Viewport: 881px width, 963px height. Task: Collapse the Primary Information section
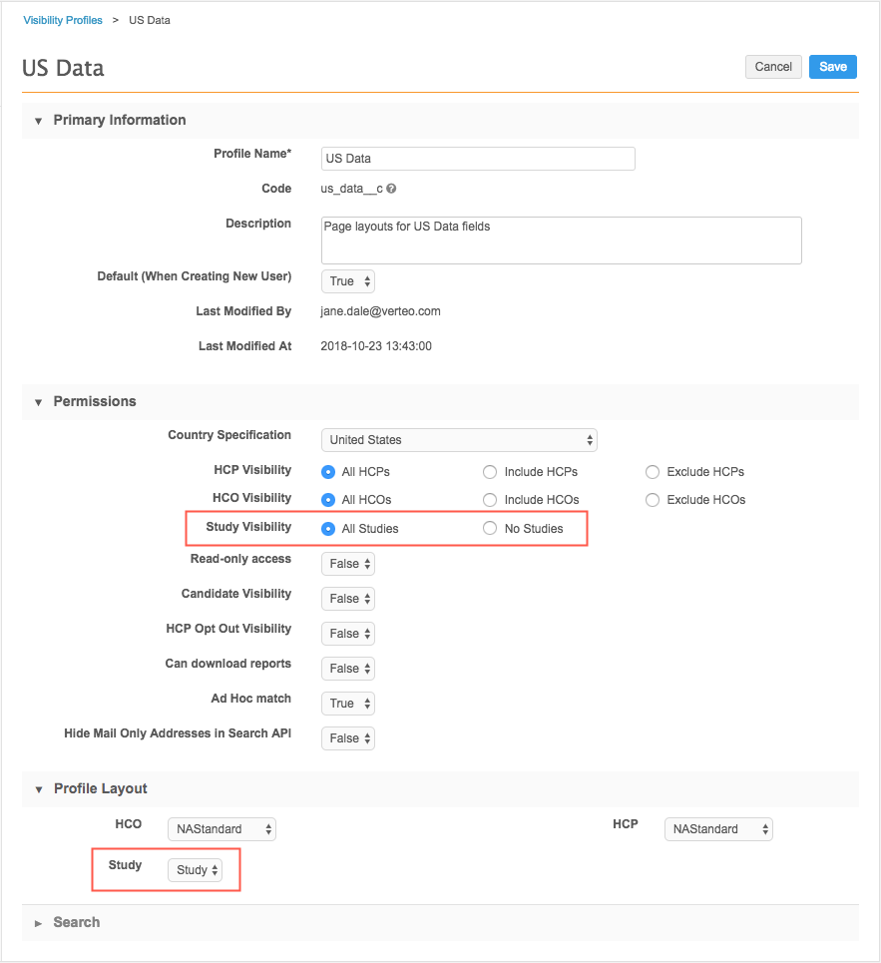click(39, 121)
